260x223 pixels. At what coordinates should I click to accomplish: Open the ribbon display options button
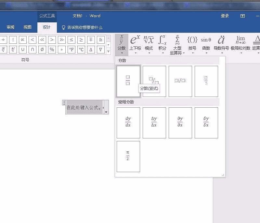click(242, 16)
